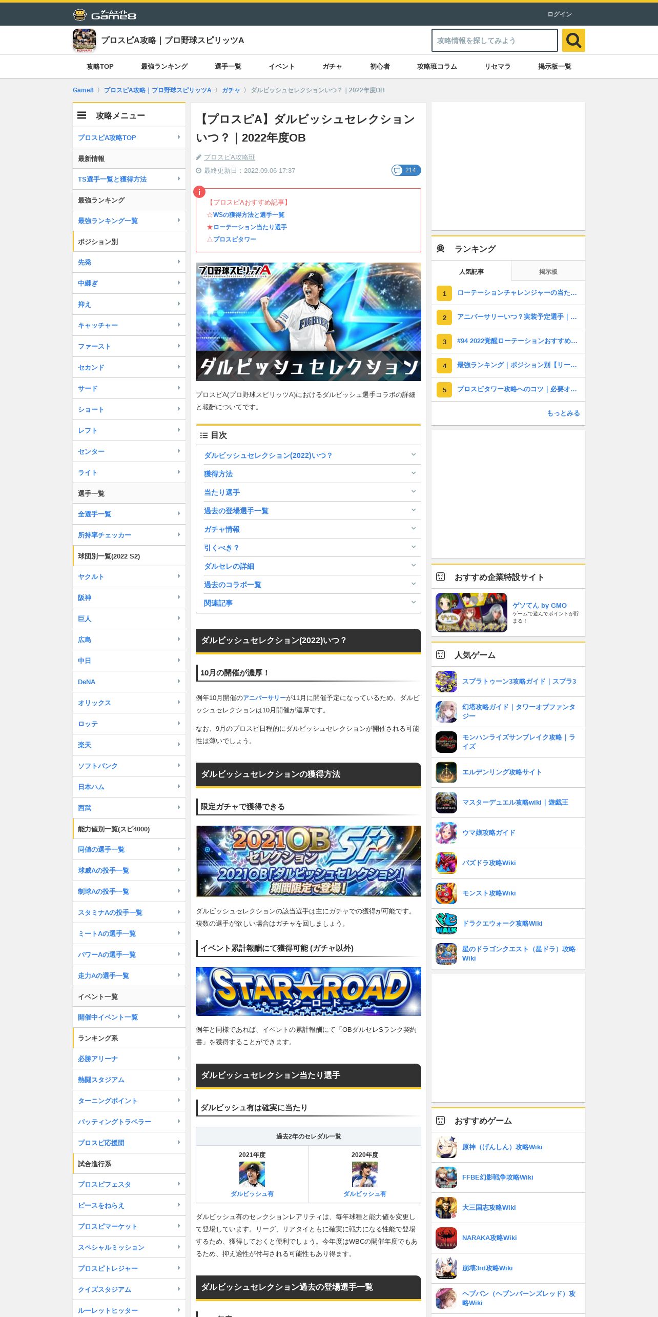
Task: Expand the 獲得方法 chevron in 目次
Action: pos(413,473)
